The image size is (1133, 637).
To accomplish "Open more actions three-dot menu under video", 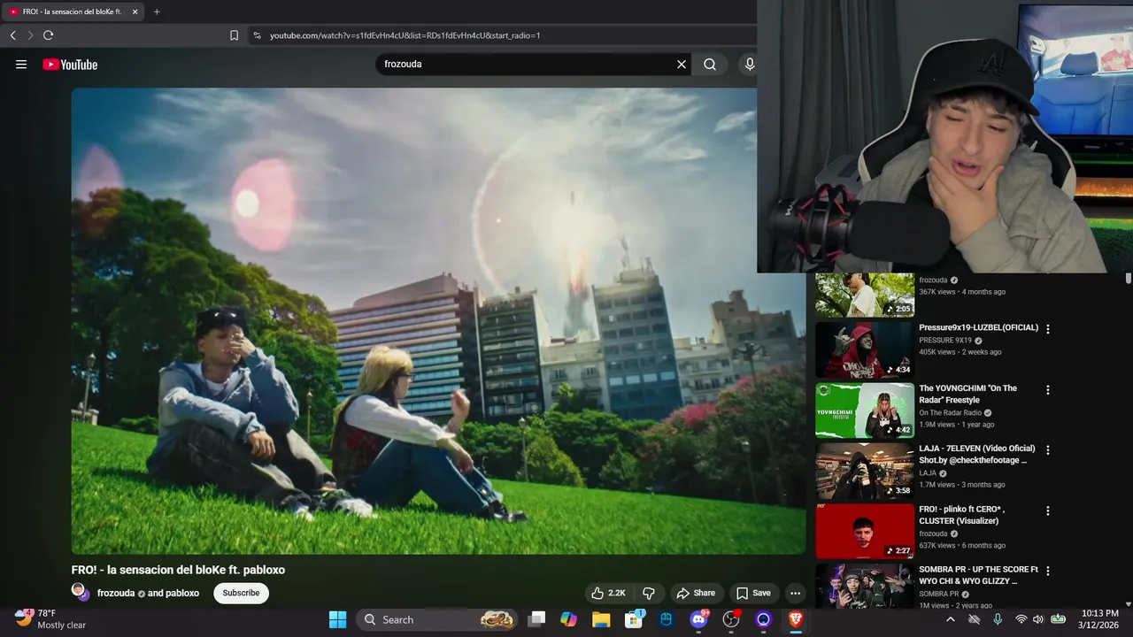I will click(795, 593).
